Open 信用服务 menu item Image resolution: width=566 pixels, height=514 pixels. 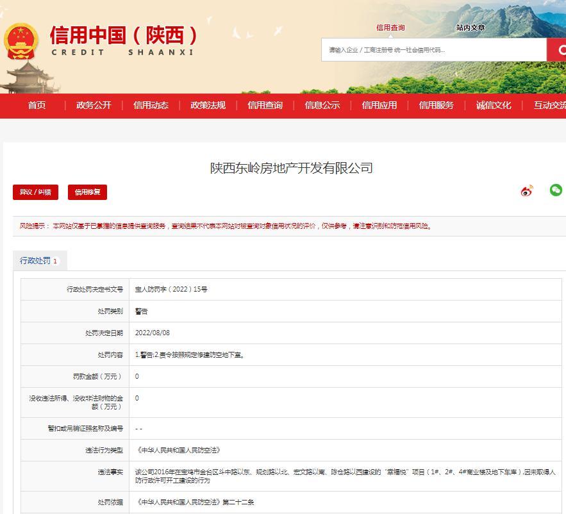[x=436, y=105]
